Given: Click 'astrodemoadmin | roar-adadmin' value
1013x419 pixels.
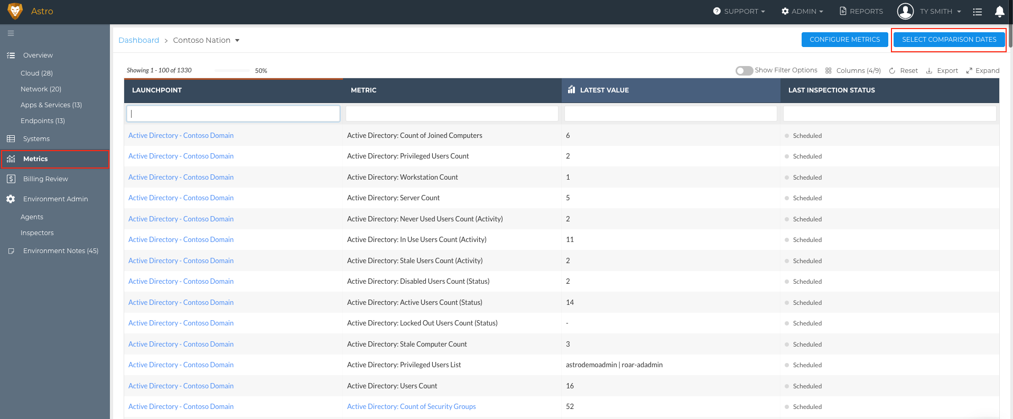Looking at the screenshot, I should [614, 365].
